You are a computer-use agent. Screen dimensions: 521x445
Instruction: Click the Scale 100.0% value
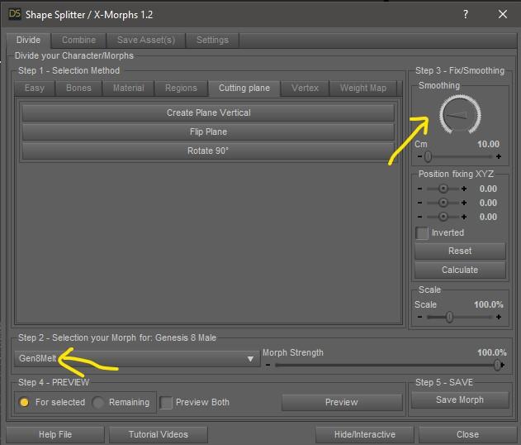(489, 304)
